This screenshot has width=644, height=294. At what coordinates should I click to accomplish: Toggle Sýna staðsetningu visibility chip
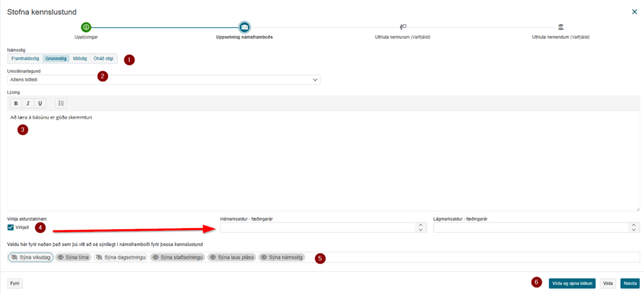(177, 257)
